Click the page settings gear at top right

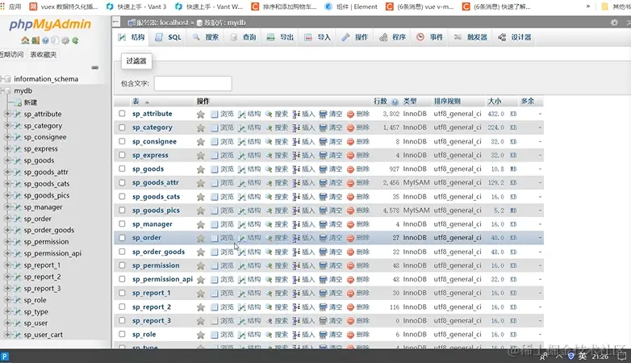(614, 23)
